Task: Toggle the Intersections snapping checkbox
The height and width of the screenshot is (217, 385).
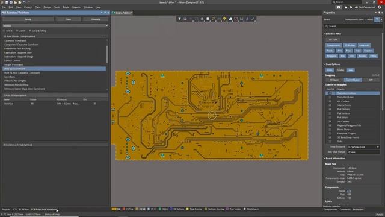Action: tap(330, 105)
